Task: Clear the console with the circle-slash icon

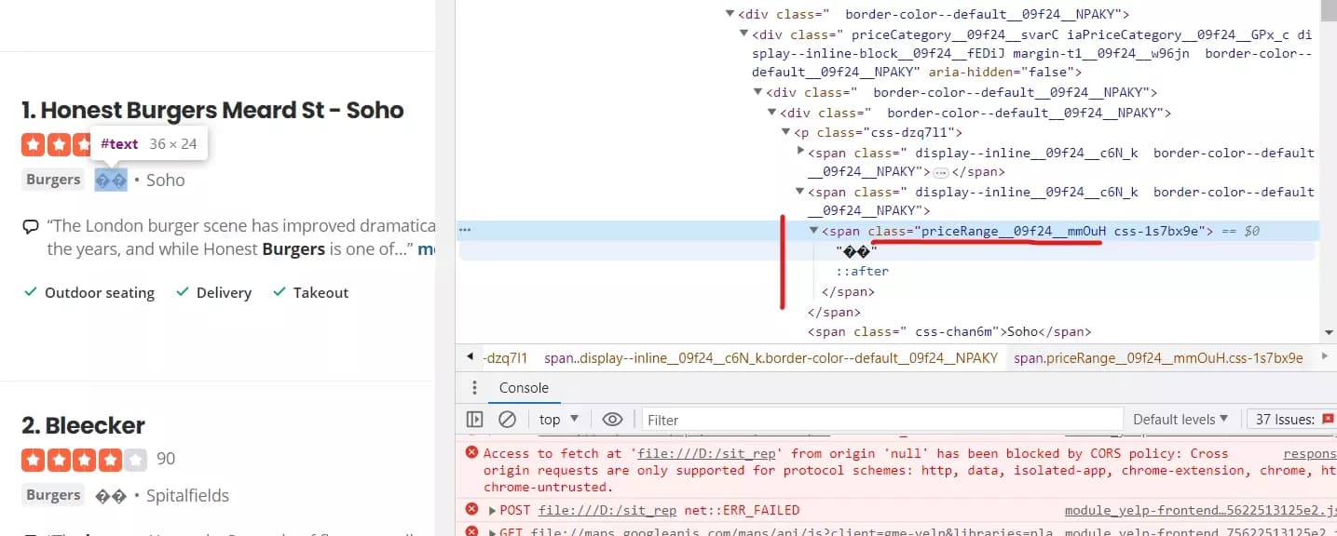Action: [x=507, y=420]
